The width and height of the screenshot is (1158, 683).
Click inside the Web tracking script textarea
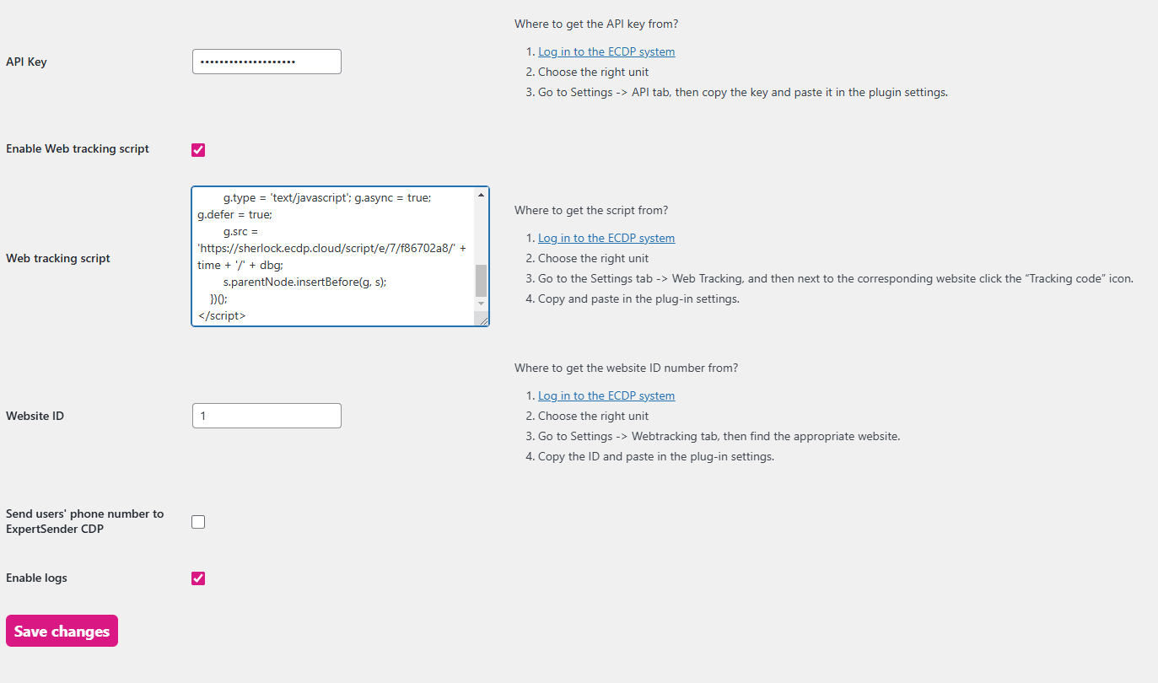pos(329,253)
